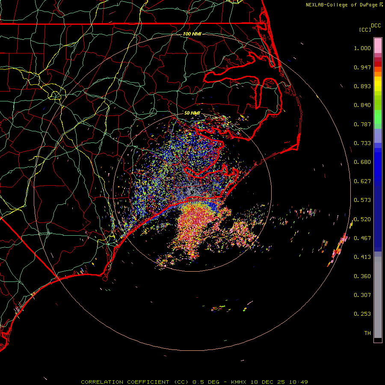Click the TH threshold label on legend
This screenshot has width=385, height=385.
point(367,333)
